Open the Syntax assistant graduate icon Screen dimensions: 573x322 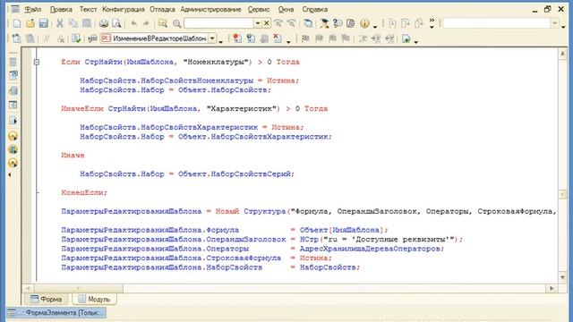[324, 24]
